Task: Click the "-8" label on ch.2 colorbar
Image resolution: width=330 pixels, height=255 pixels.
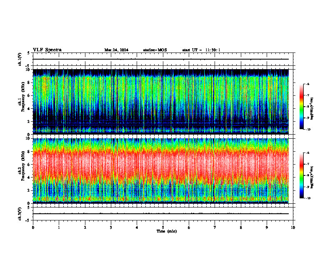Action: pyautogui.click(x=307, y=175)
